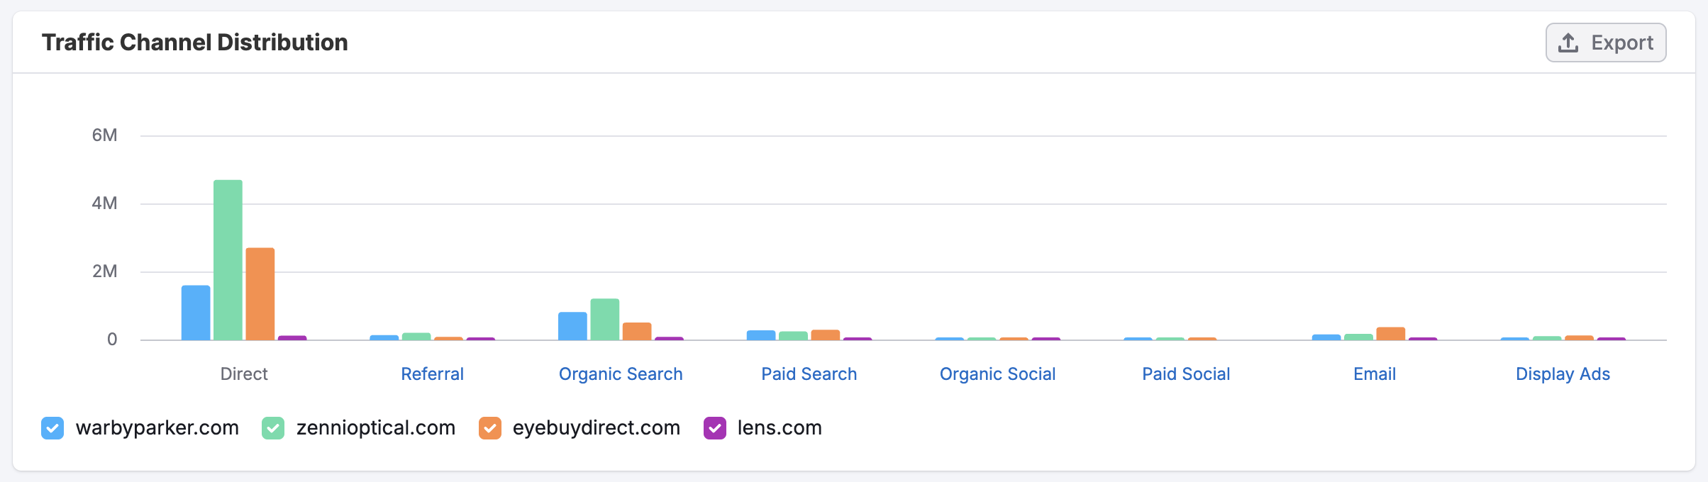The image size is (1708, 482).
Task: Uncheck the warbyparker.com checkbox
Action: pyautogui.click(x=52, y=428)
